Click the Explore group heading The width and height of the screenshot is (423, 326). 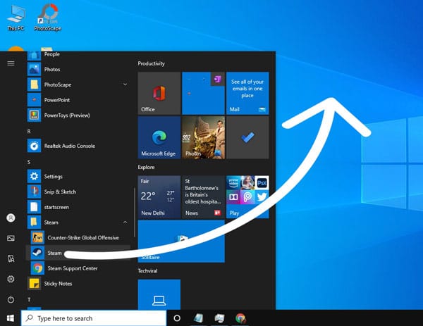(x=146, y=167)
